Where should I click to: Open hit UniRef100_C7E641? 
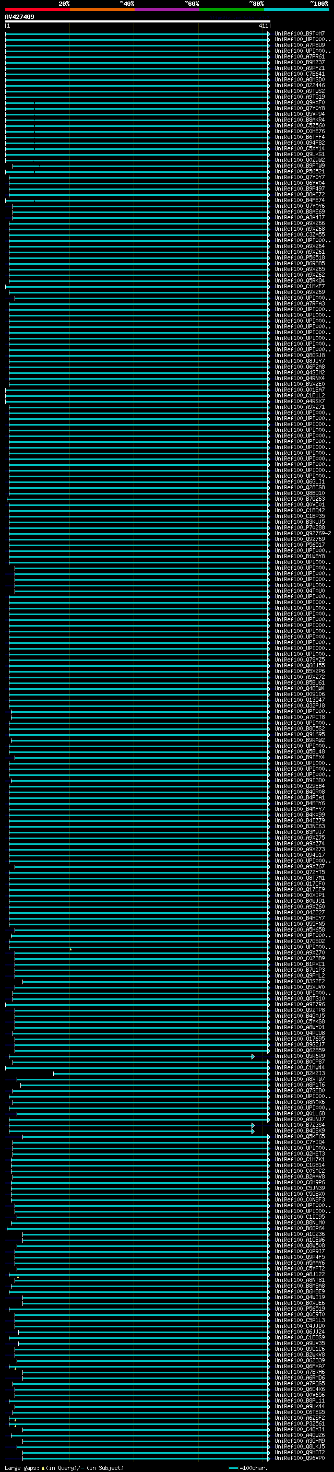pyautogui.click(x=300, y=74)
